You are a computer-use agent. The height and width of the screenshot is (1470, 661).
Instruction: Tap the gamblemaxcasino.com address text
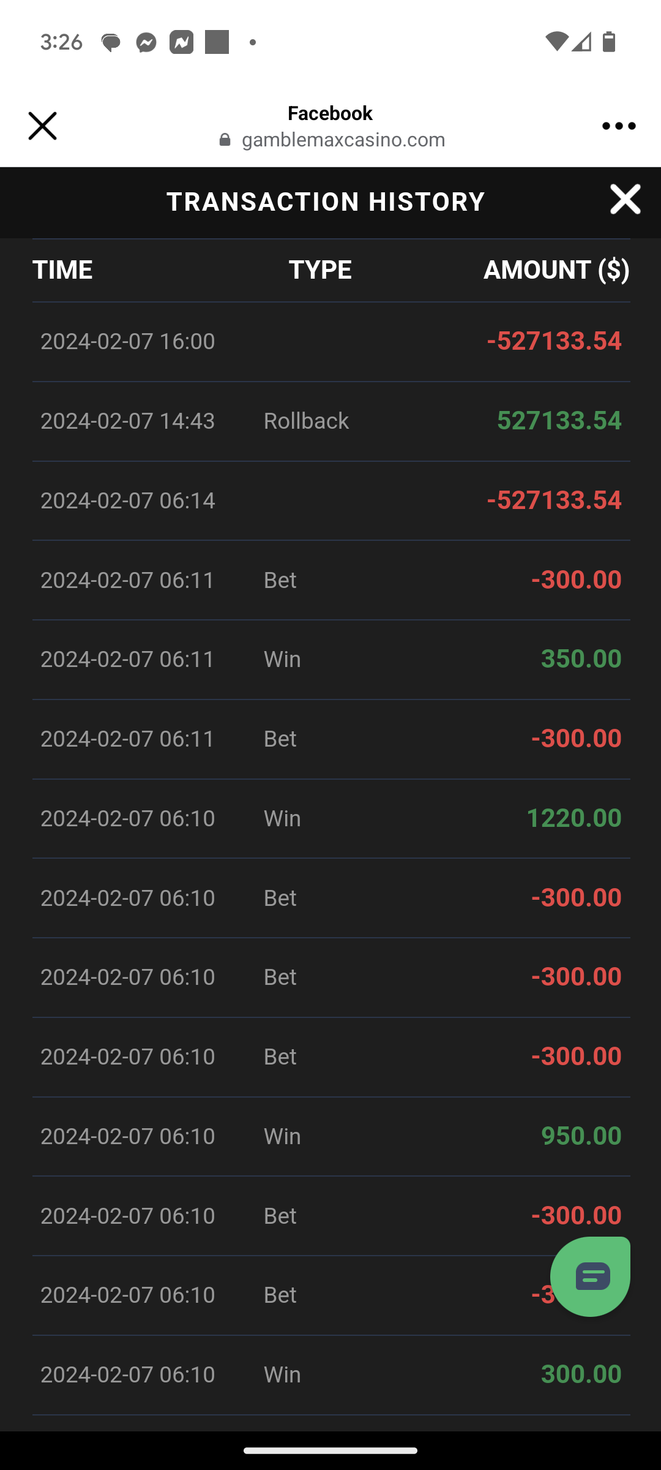click(343, 140)
